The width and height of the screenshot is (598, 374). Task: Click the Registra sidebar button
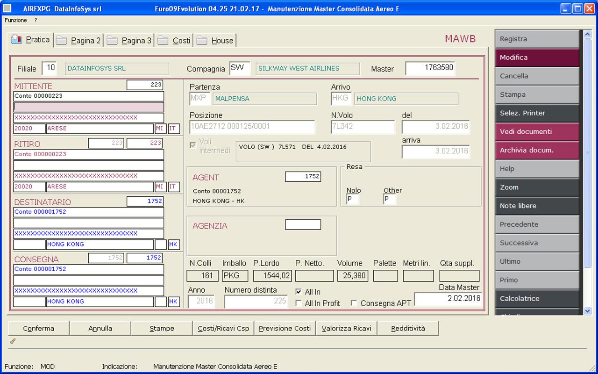(x=537, y=39)
